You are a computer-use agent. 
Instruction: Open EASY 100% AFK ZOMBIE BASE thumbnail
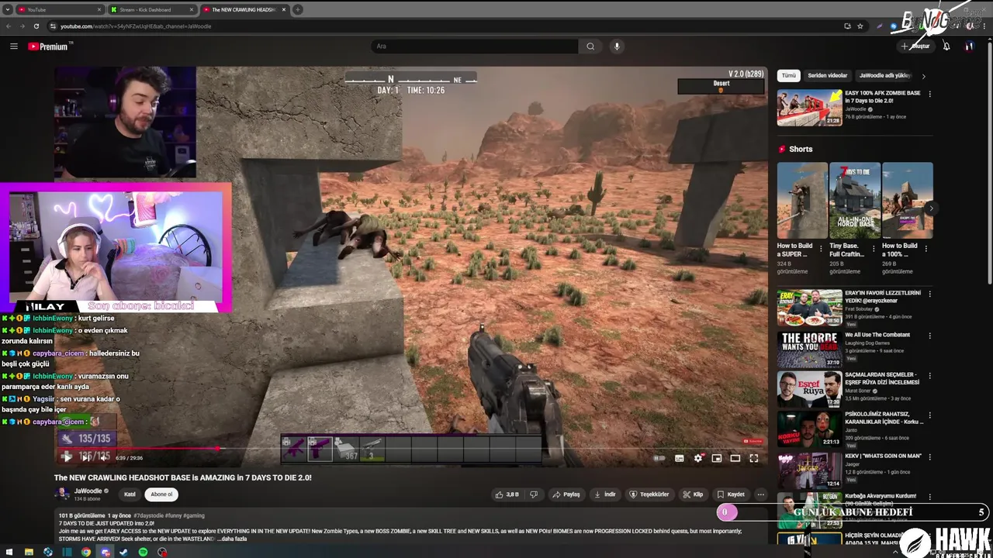pos(809,108)
